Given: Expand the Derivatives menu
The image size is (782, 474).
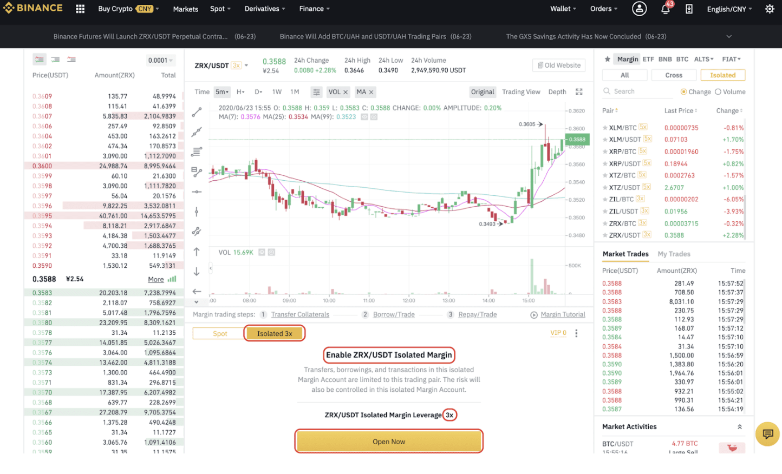Looking at the screenshot, I should click(265, 9).
